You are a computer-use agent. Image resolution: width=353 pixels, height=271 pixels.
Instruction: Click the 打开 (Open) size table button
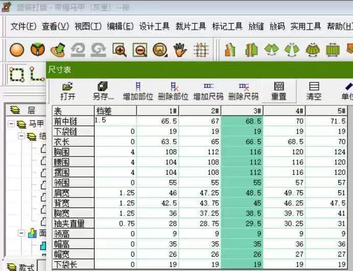(68, 91)
